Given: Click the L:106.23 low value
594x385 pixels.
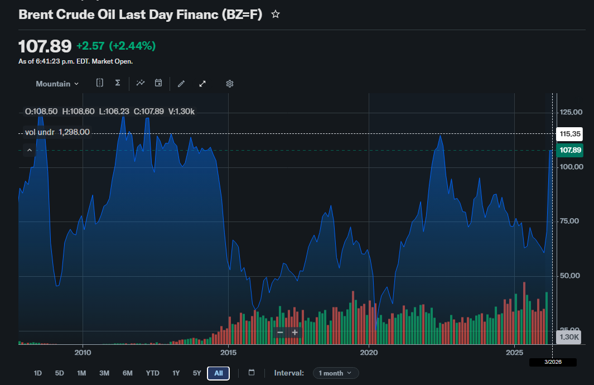Looking at the screenshot, I should tap(114, 112).
